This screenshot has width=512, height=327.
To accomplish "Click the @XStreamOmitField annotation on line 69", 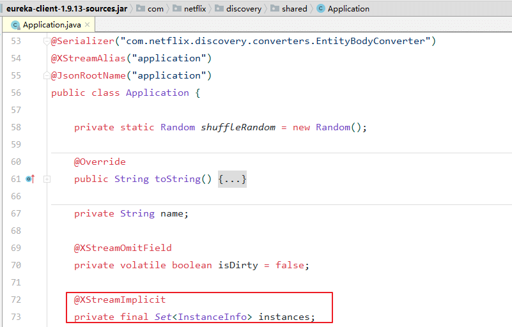I will click(x=123, y=248).
